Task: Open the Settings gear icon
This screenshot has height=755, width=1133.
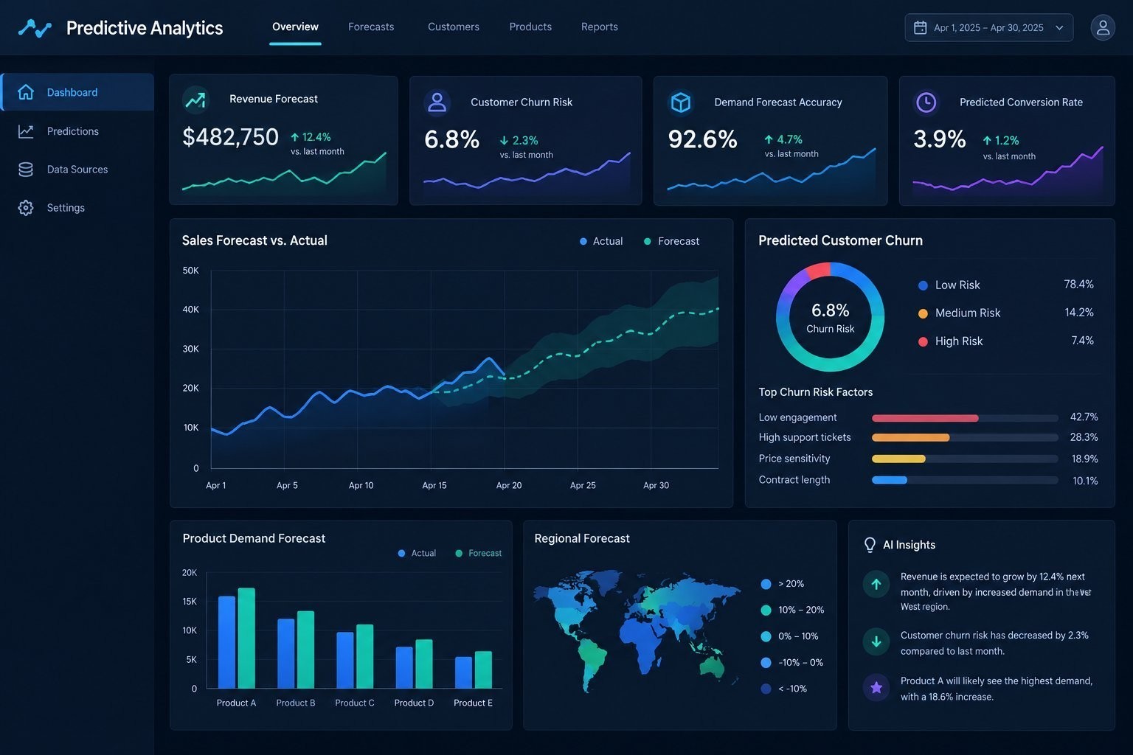Action: pos(26,208)
